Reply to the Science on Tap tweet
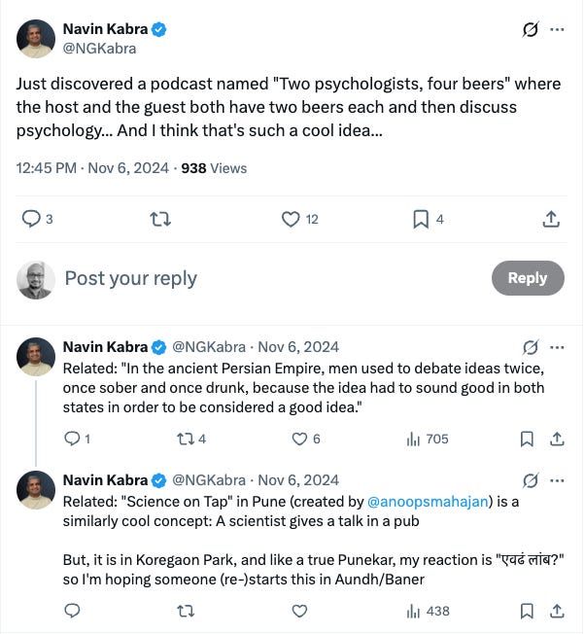 click(72, 611)
